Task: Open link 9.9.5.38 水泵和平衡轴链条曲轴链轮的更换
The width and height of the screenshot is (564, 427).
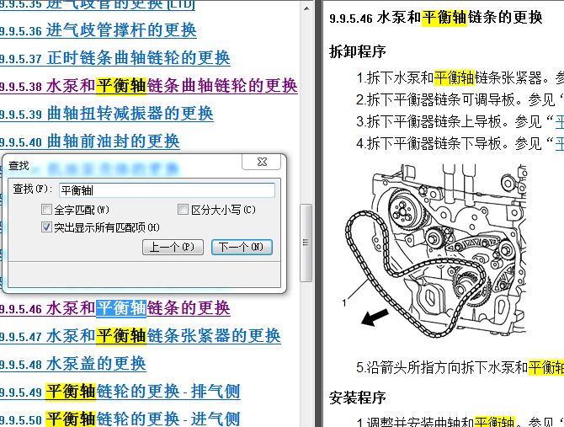Action: click(x=148, y=86)
